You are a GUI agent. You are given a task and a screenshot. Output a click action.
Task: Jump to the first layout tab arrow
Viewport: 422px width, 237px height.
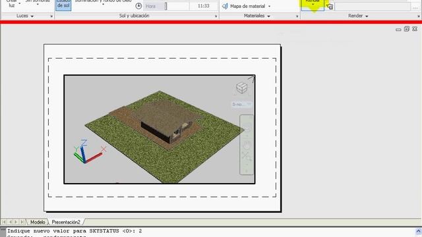4,222
